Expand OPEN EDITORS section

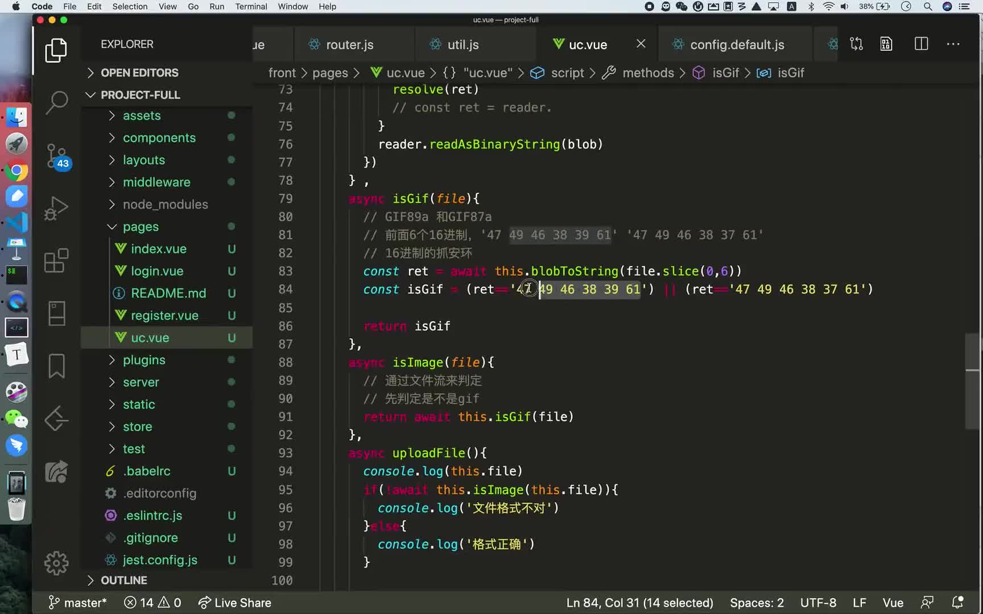click(x=139, y=73)
